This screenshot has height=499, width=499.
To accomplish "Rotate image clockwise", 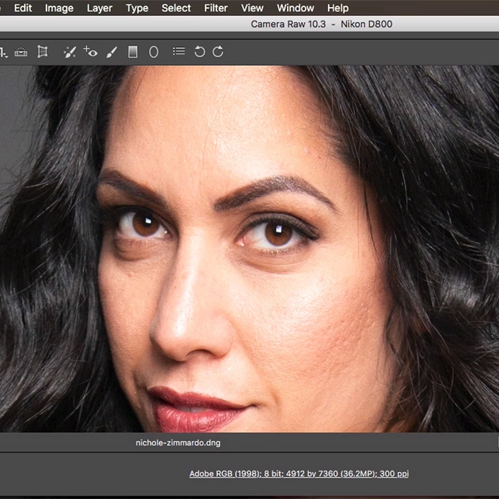I will point(218,51).
